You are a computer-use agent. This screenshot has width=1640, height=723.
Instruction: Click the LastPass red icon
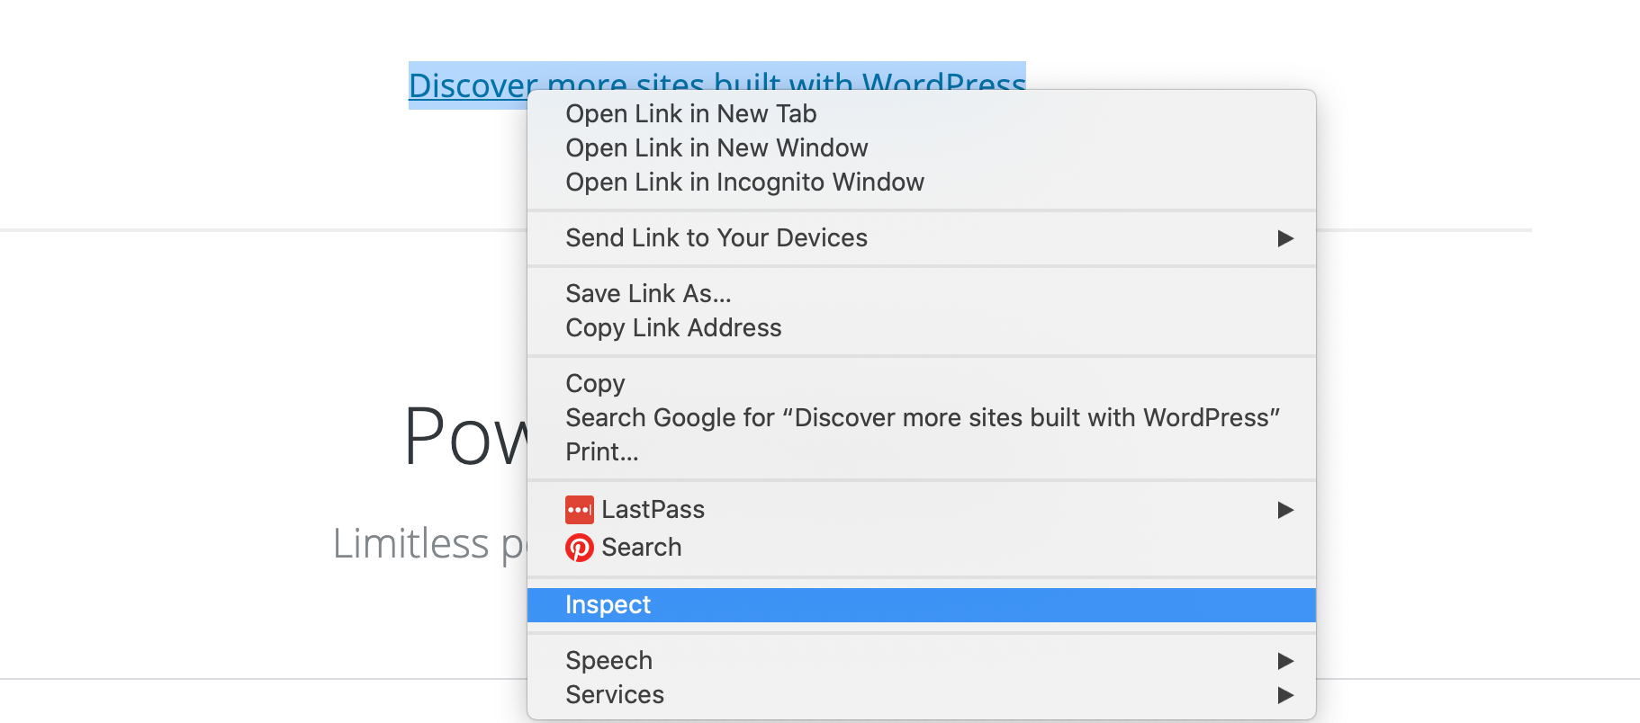click(579, 510)
